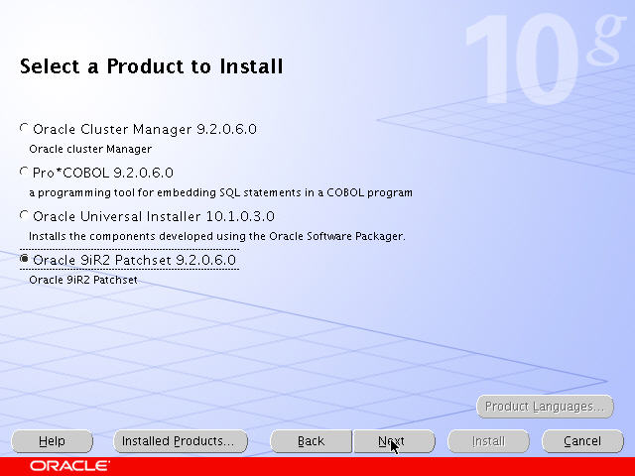Open the Help button

(x=52, y=441)
